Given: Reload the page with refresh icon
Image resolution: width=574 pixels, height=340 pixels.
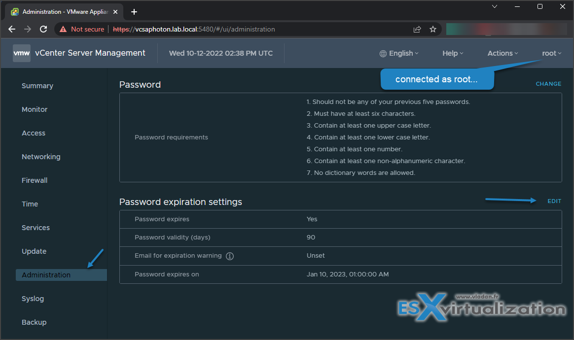Looking at the screenshot, I should click(43, 29).
